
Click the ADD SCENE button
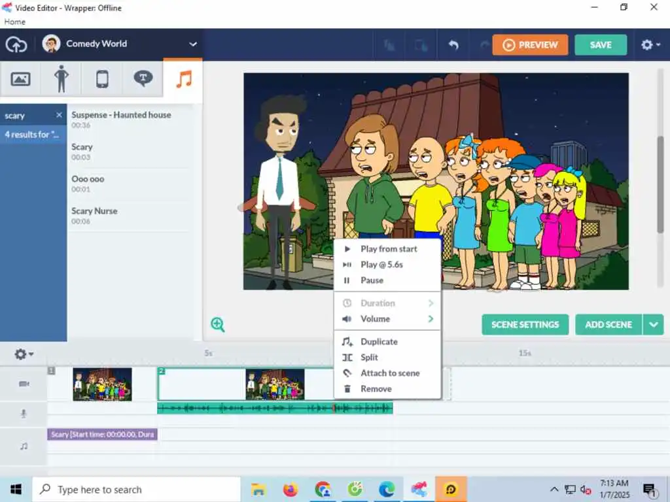click(608, 325)
